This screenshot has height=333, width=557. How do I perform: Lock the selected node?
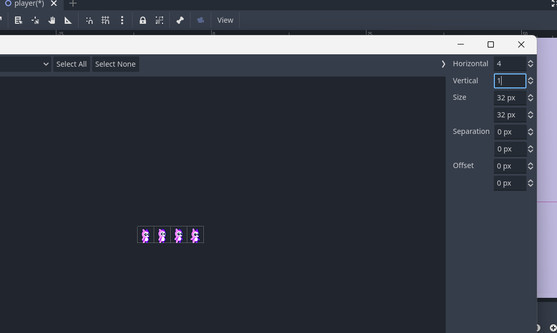[143, 20]
